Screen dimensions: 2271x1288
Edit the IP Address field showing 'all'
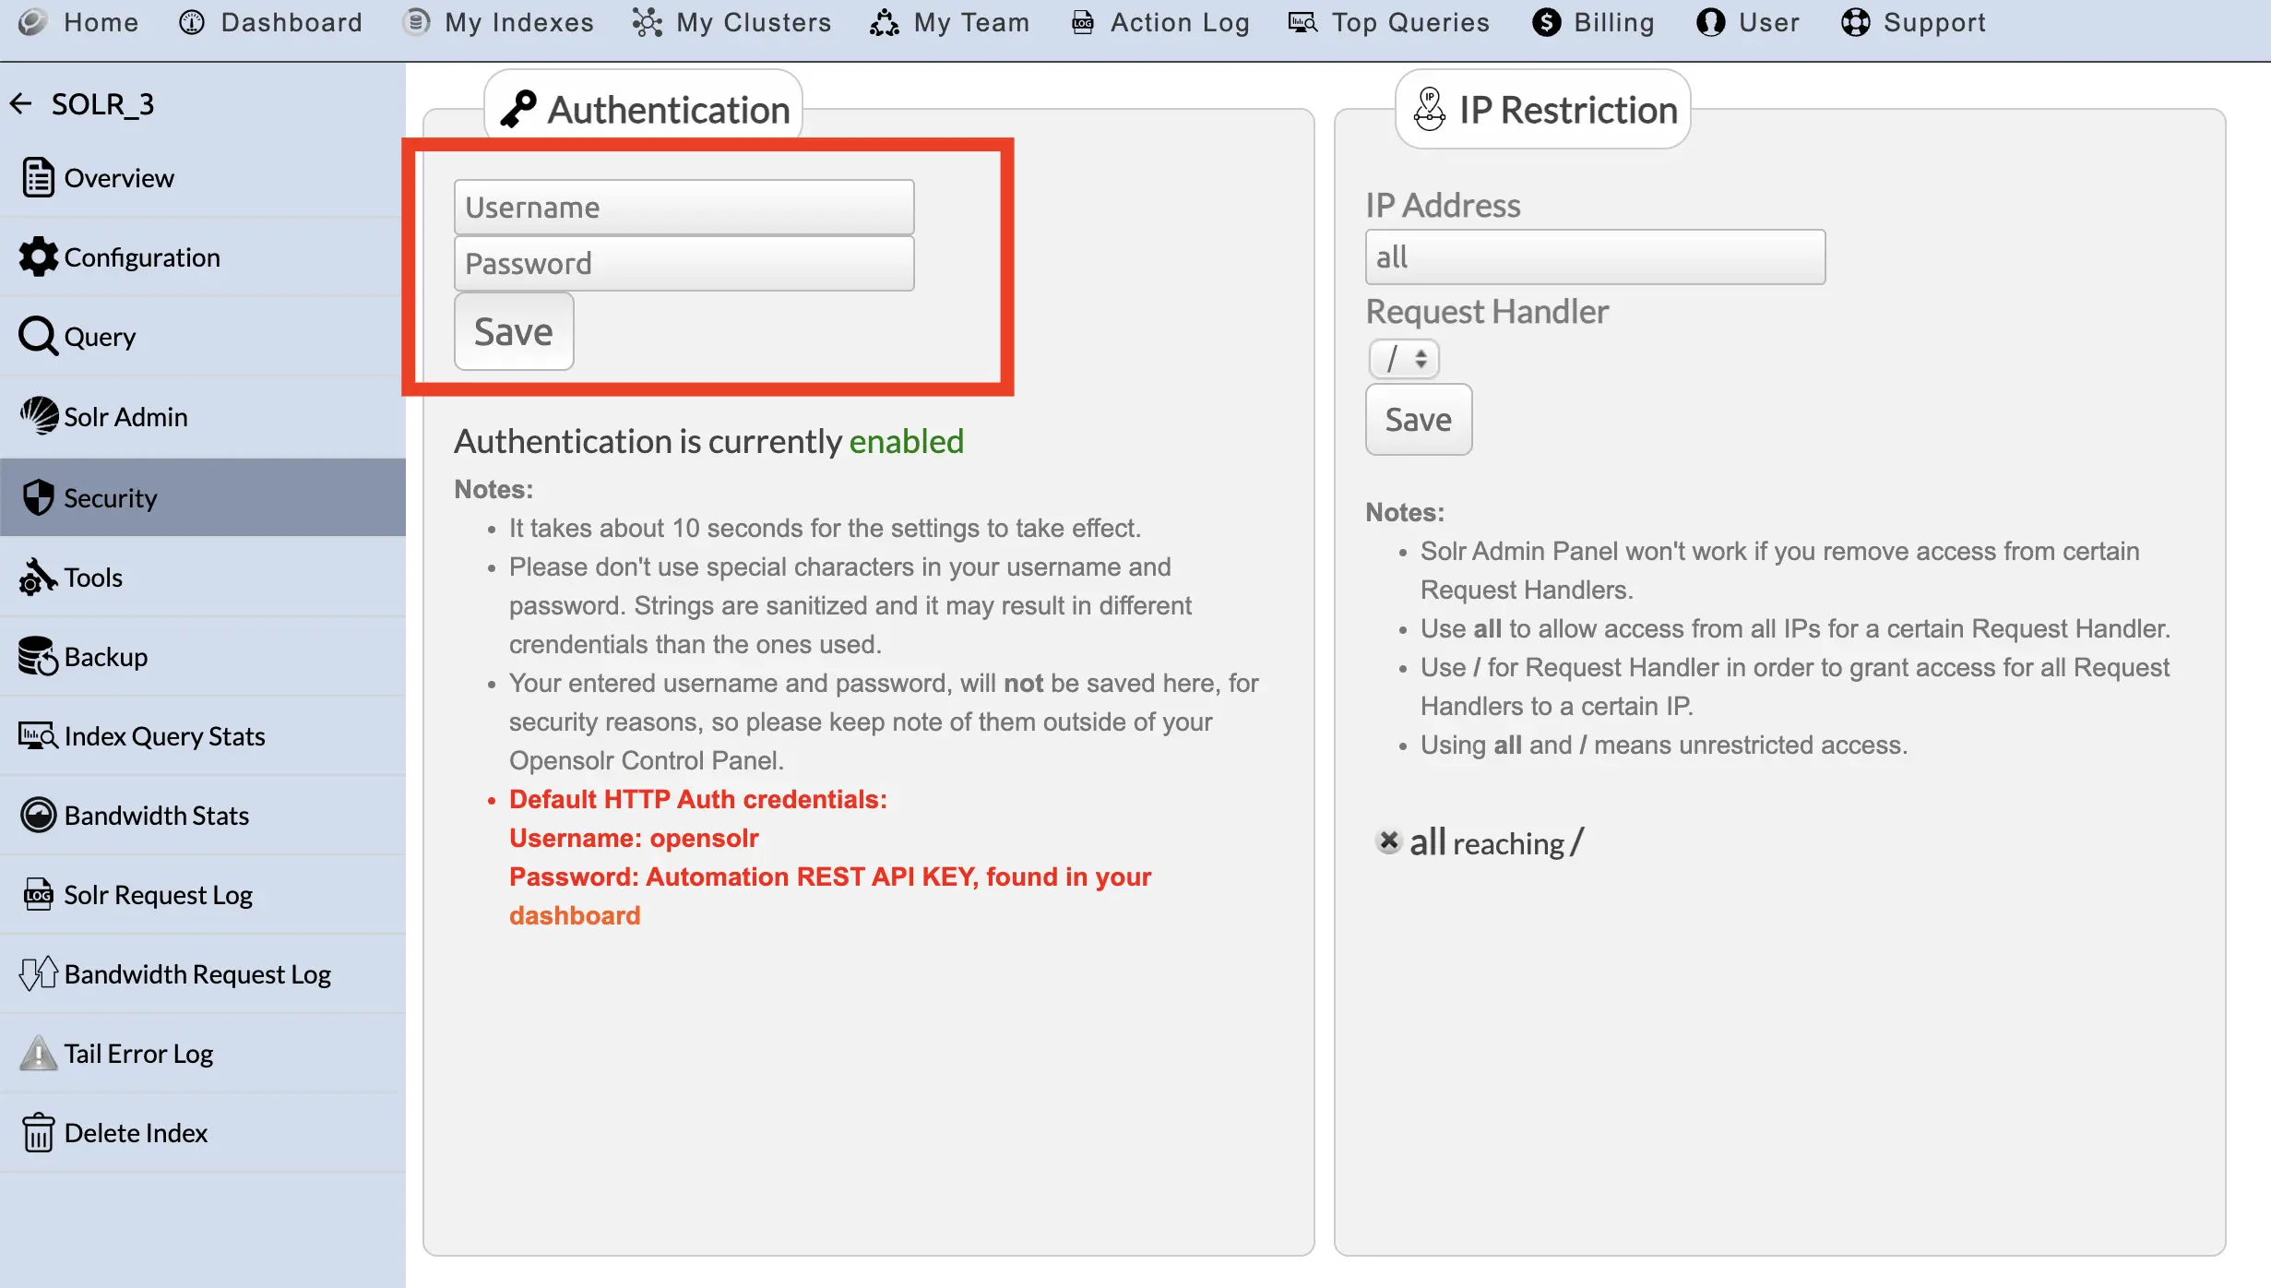(x=1595, y=256)
